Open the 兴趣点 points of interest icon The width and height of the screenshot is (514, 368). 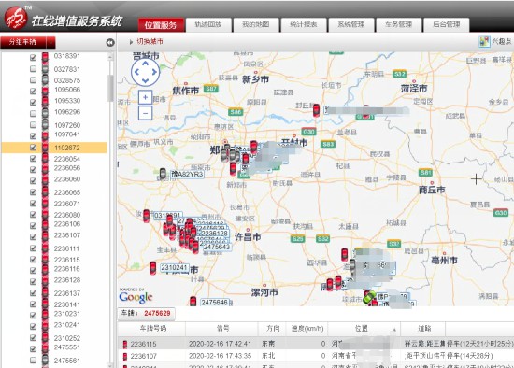[x=484, y=42]
